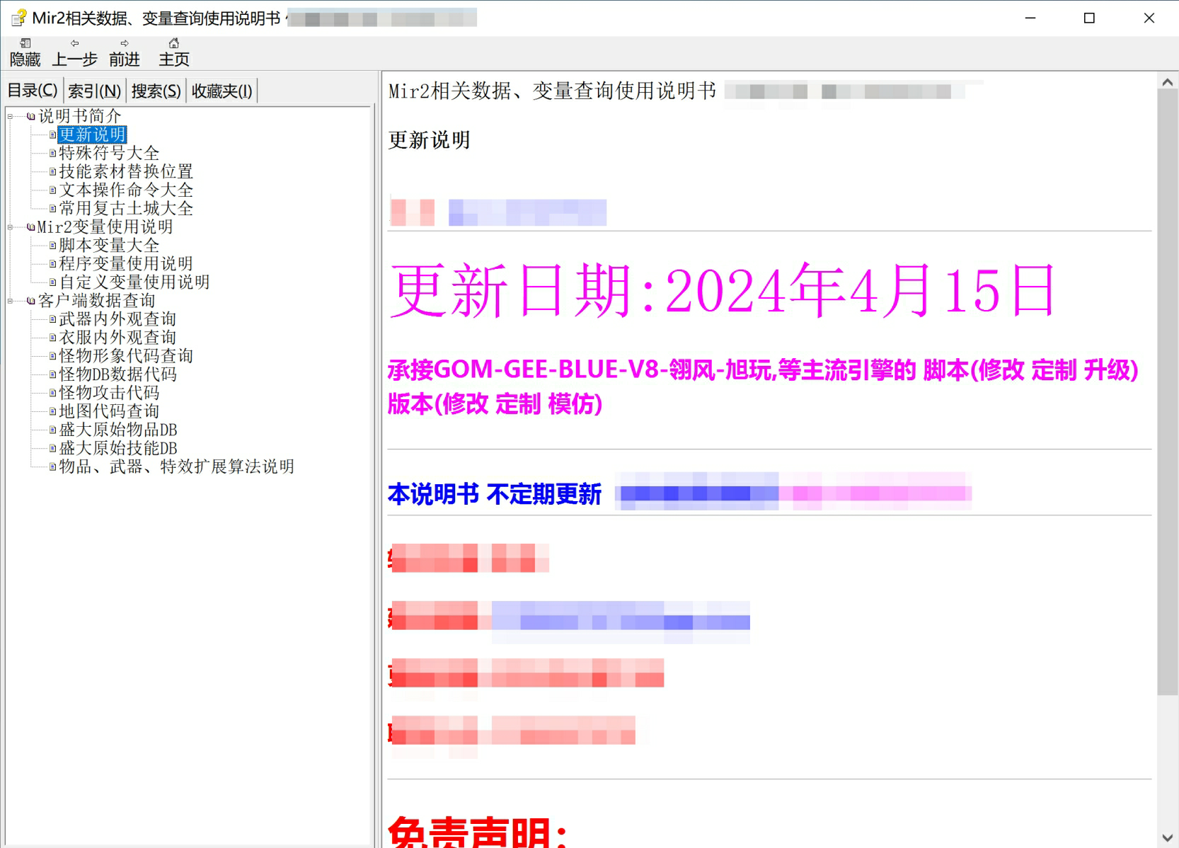Switch to the 搜索(S) tab
This screenshot has width=1179, height=848.
(x=156, y=91)
